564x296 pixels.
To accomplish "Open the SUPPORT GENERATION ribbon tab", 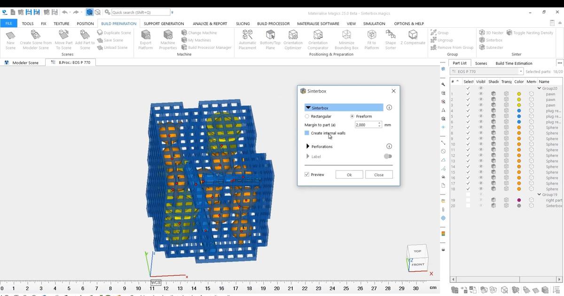I will tap(164, 23).
